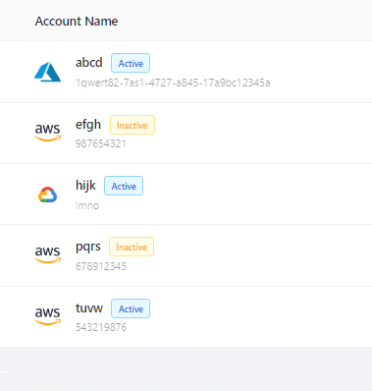Click the Active badge next to abcd
The image size is (372, 391).
(x=131, y=63)
